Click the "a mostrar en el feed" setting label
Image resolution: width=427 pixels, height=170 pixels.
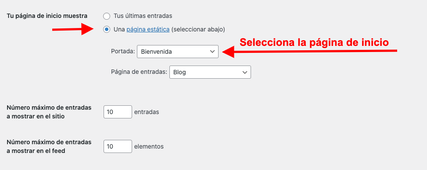pyautogui.click(x=36, y=151)
